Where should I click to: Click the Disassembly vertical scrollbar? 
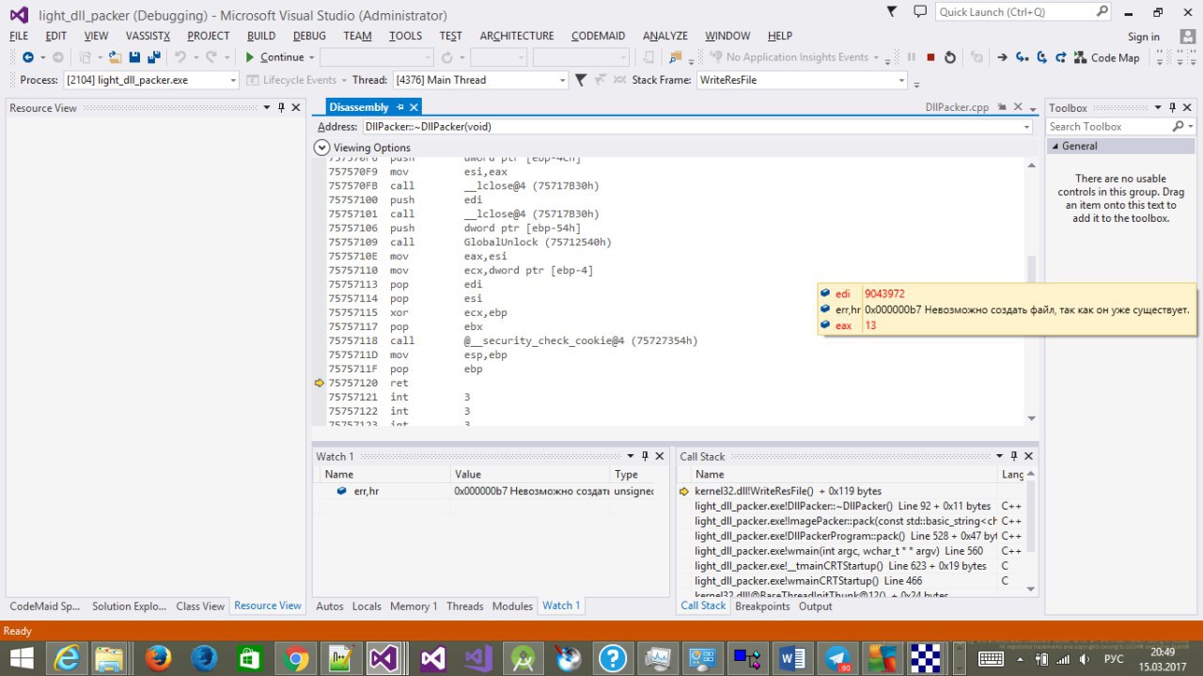pyautogui.click(x=1031, y=291)
